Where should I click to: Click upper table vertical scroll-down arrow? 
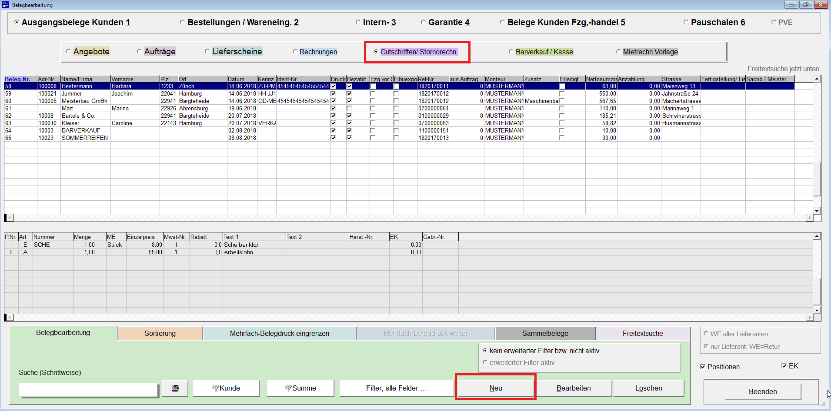click(817, 211)
